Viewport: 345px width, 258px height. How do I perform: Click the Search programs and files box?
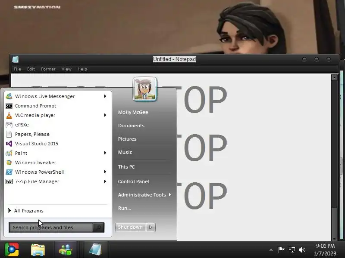coord(51,227)
